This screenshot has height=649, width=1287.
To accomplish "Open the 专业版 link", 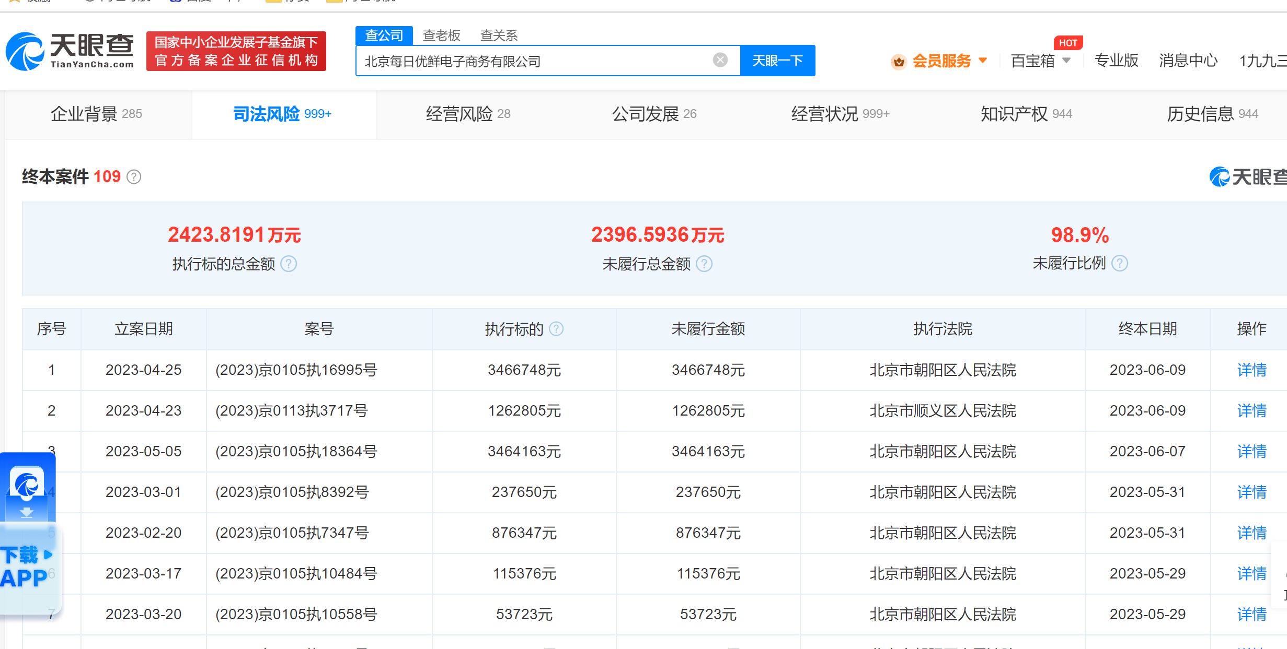I will 1117,61.
